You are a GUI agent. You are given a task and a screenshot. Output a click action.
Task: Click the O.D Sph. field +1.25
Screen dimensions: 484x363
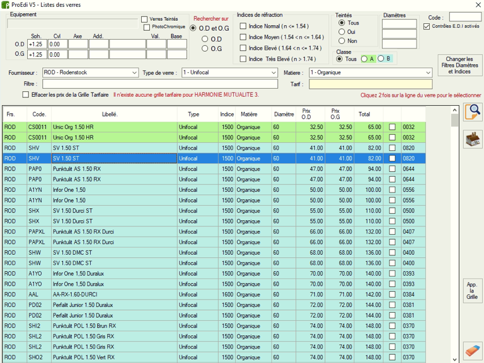pos(37,45)
